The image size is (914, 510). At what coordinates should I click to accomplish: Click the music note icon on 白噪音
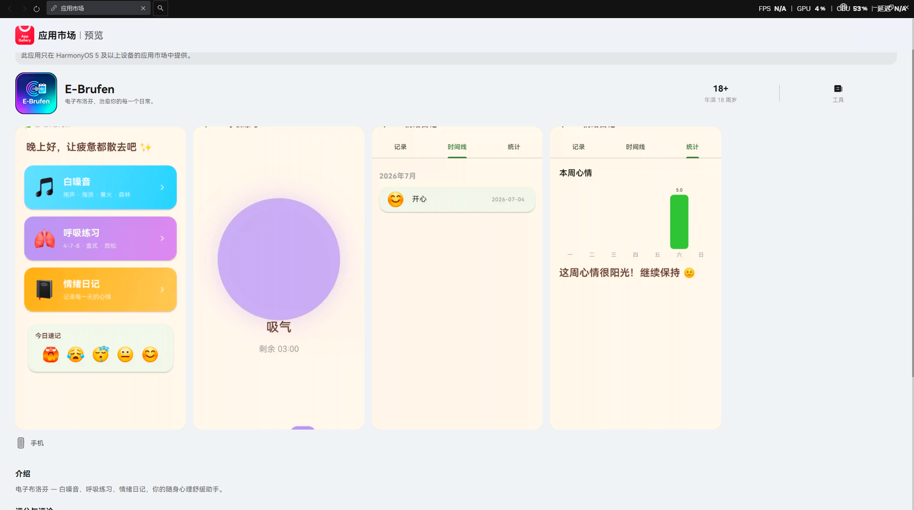click(45, 187)
